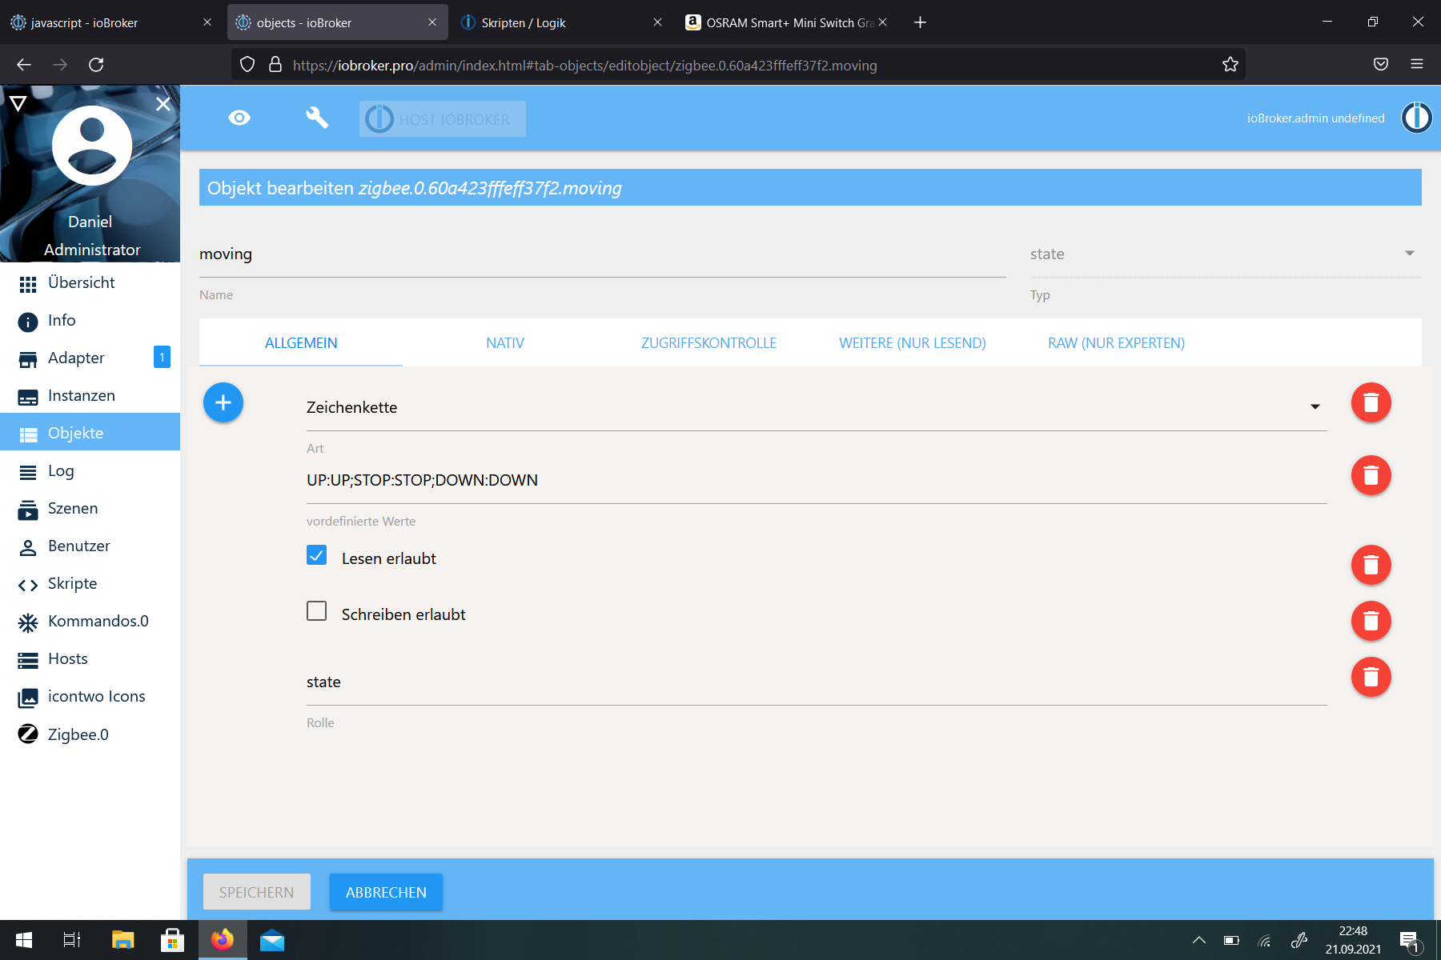1441x960 pixels.
Task: Click the vordefinierte Werte input field
Action: tap(817, 480)
